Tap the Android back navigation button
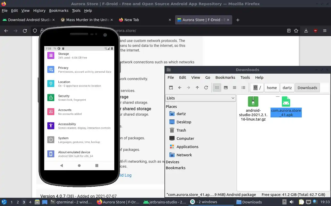This screenshot has width=331, height=206. (x=62, y=166)
